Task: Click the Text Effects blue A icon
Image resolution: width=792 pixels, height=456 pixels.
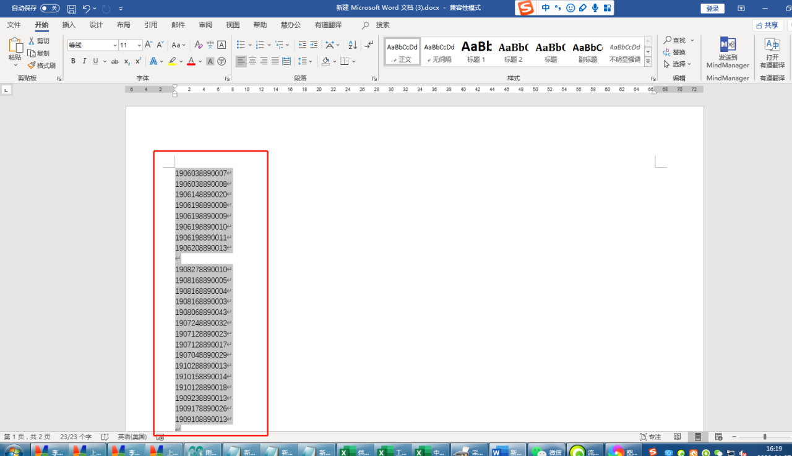Action: coord(153,61)
